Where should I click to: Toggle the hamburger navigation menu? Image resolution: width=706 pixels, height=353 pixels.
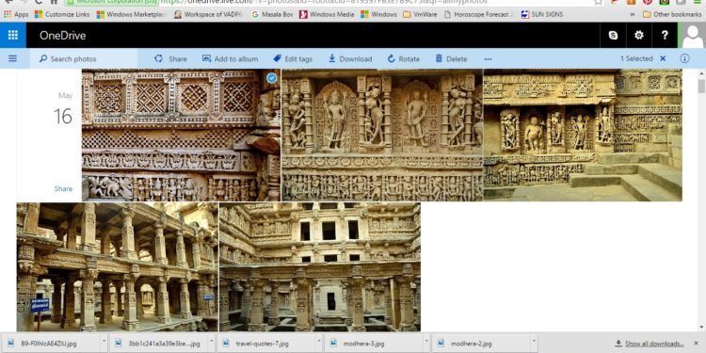[12, 58]
